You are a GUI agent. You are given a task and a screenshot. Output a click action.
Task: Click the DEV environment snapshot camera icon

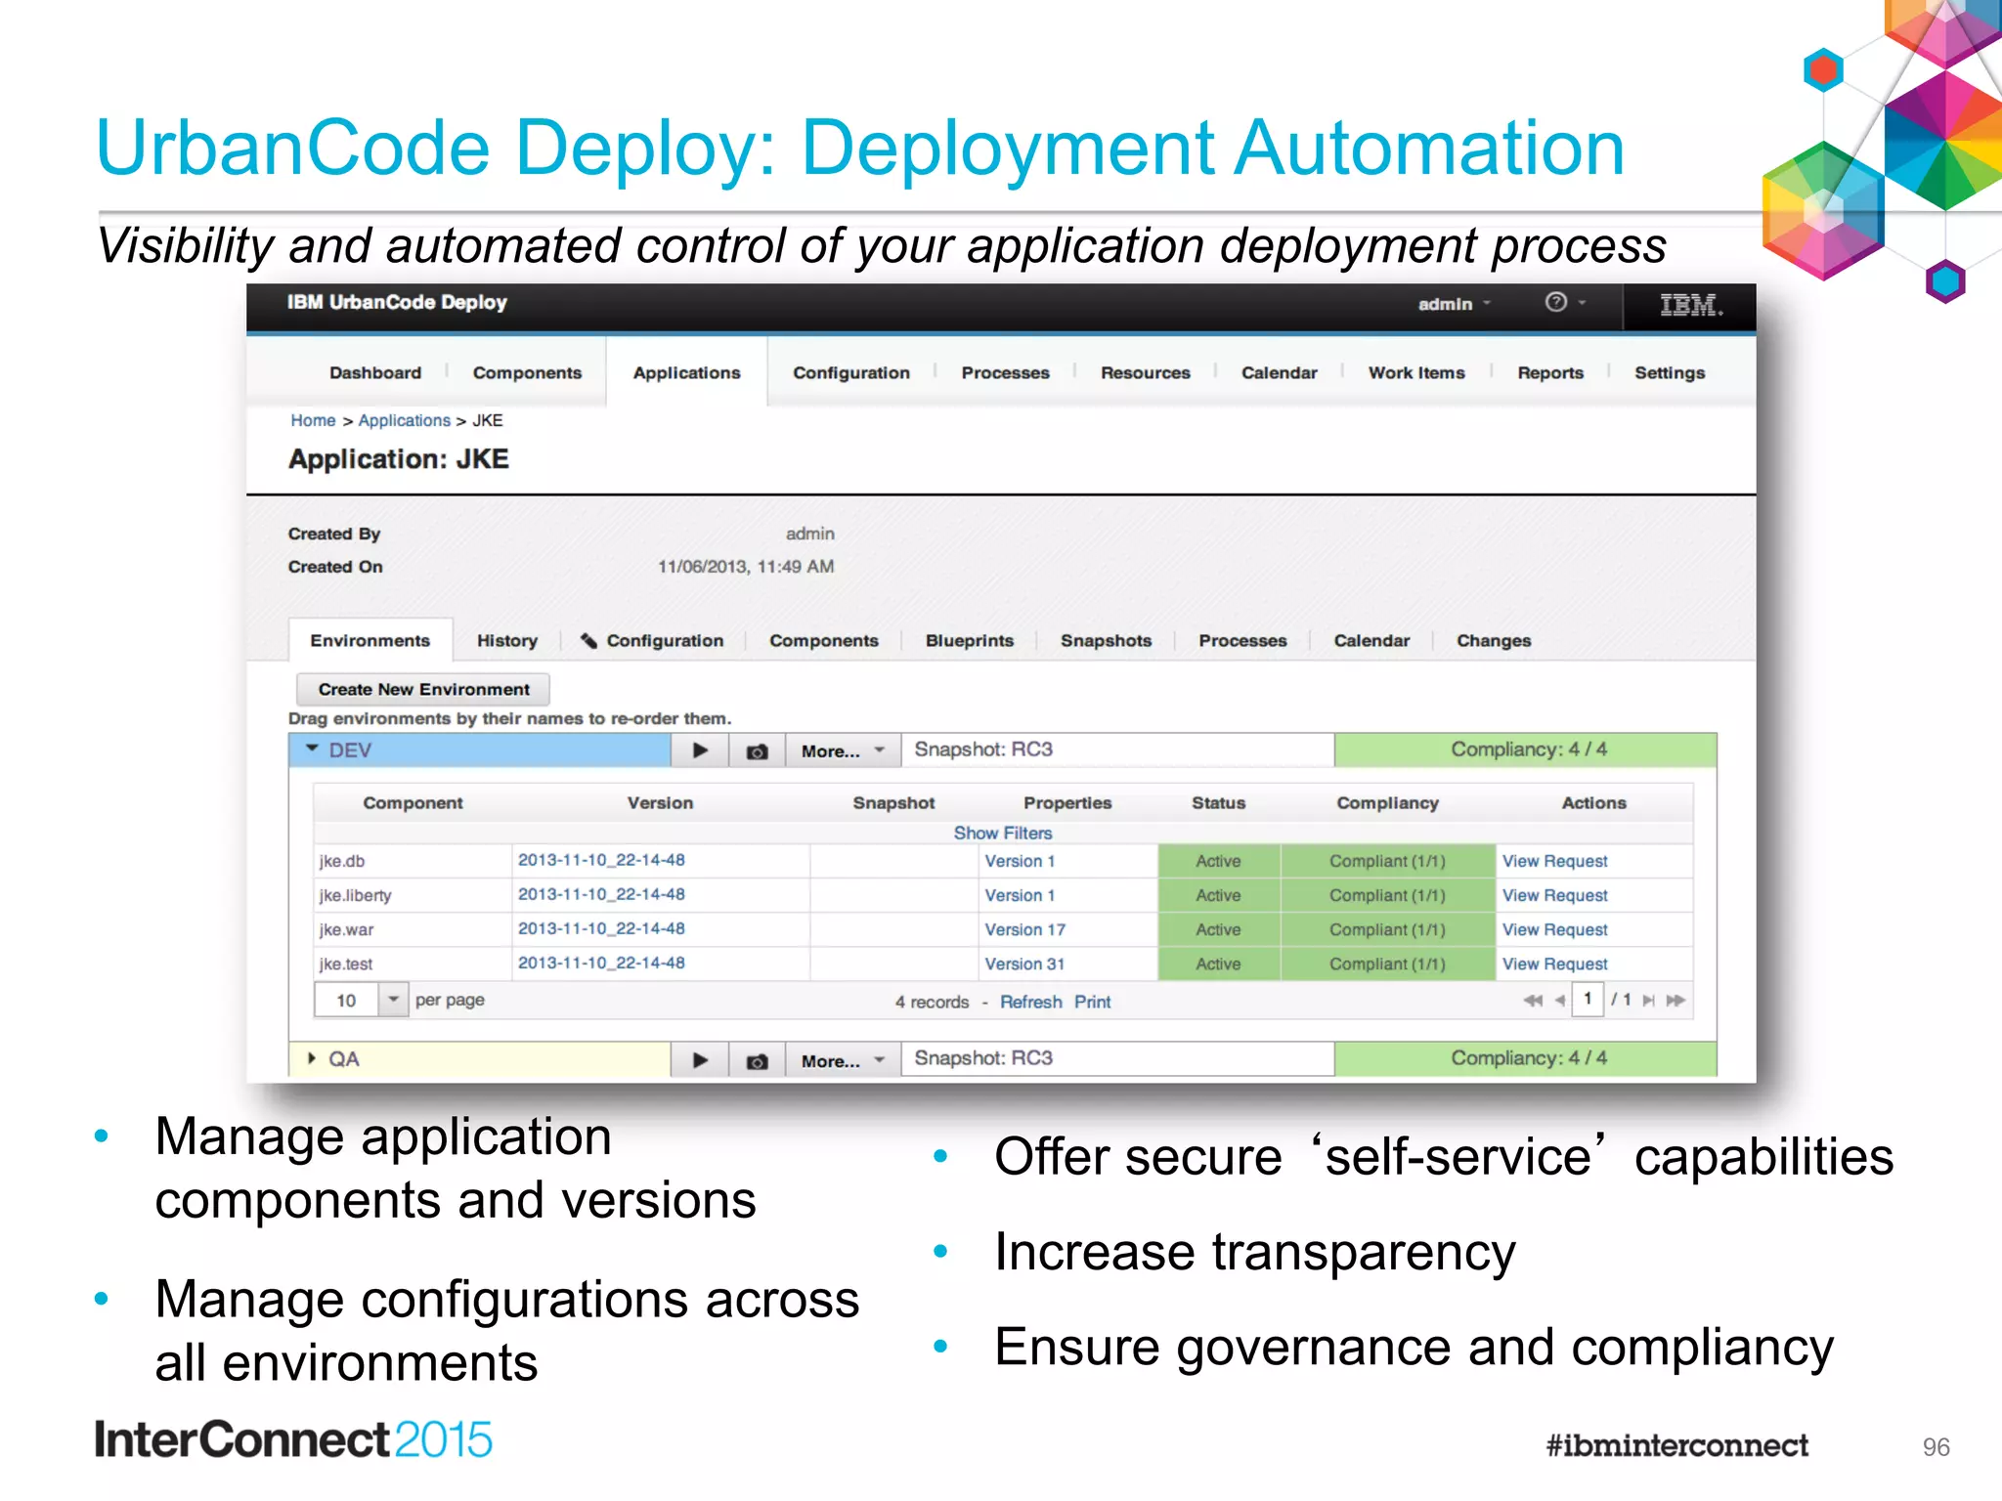coord(757,750)
